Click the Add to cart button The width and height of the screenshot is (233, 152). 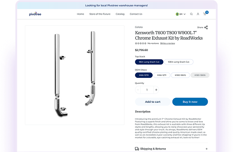pos(153,102)
